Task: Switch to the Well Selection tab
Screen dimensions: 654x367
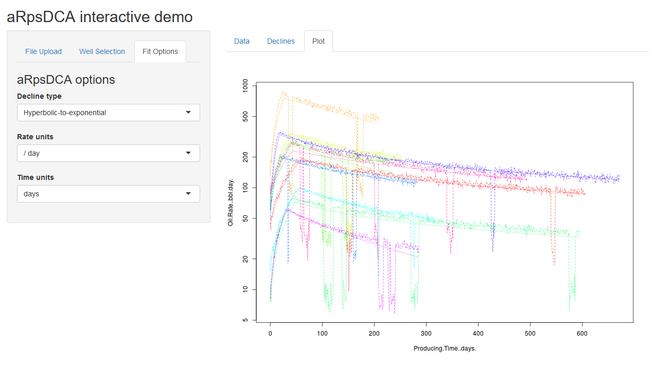Action: pos(102,51)
